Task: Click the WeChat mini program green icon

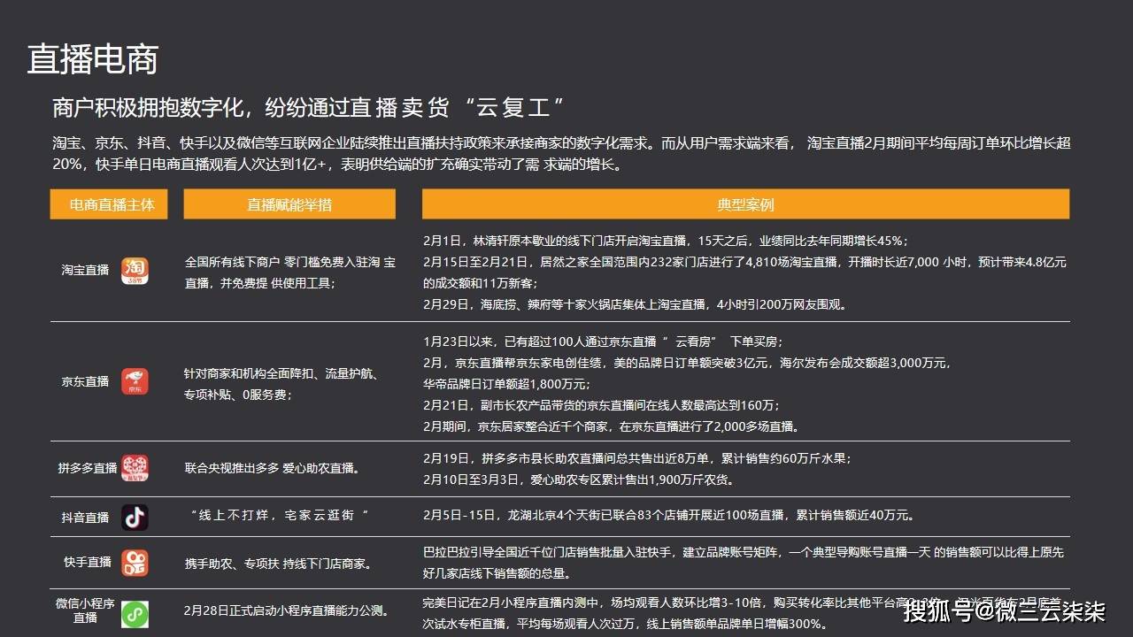Action: [x=135, y=614]
